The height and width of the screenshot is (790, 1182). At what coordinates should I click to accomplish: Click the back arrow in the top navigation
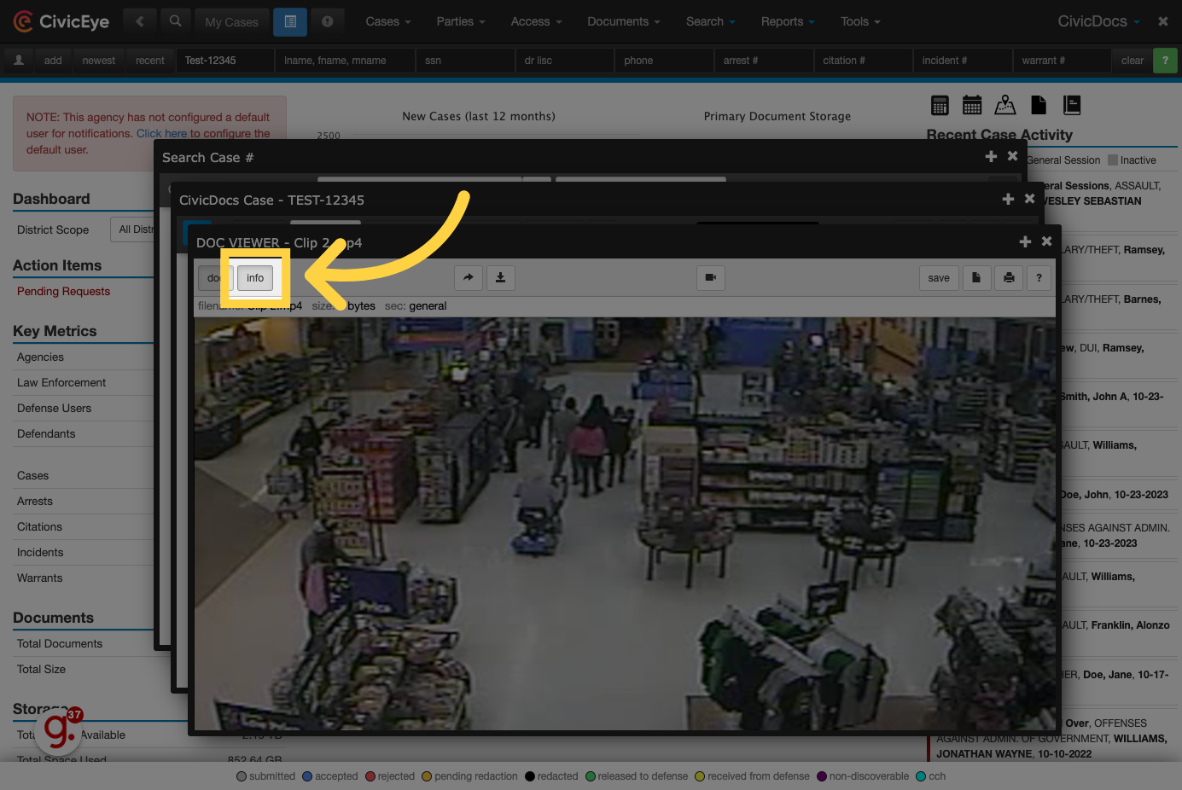140,21
